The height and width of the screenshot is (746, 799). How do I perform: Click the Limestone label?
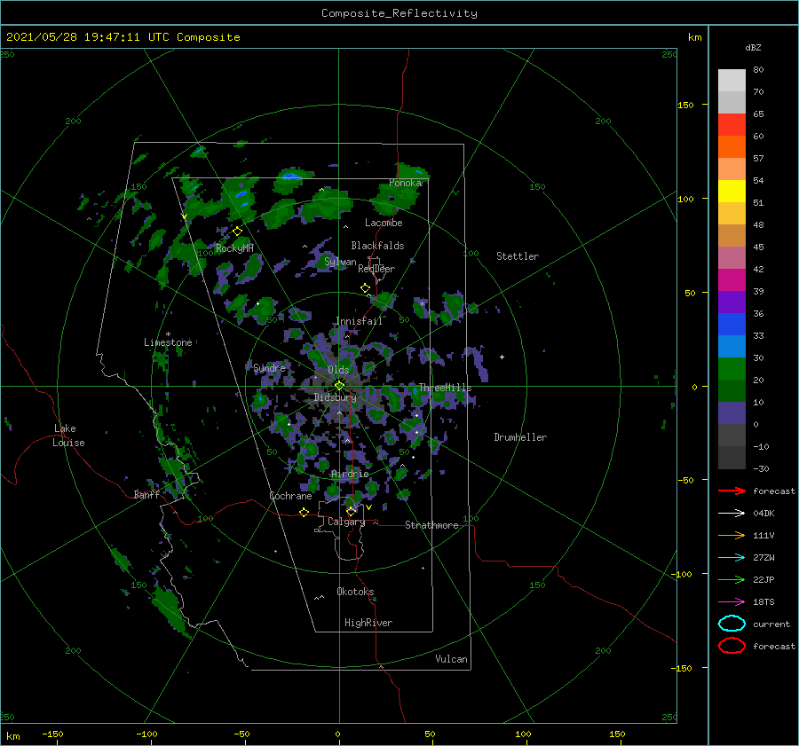(x=168, y=342)
